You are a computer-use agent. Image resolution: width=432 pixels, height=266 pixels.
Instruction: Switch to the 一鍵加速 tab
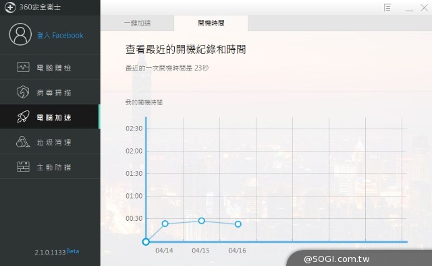(137, 23)
